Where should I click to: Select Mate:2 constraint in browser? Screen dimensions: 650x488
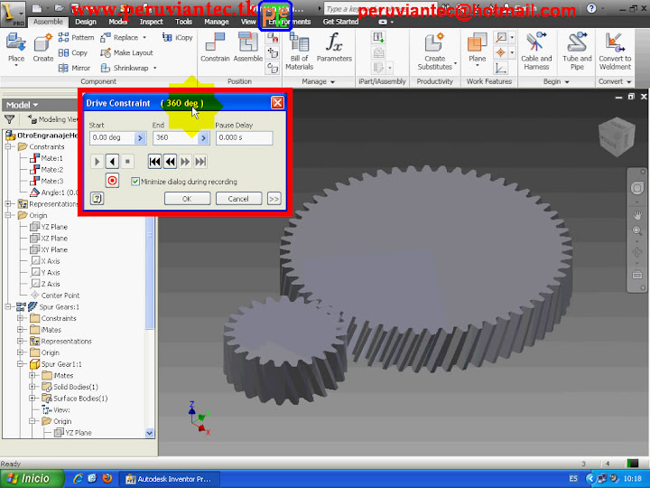(x=46, y=170)
